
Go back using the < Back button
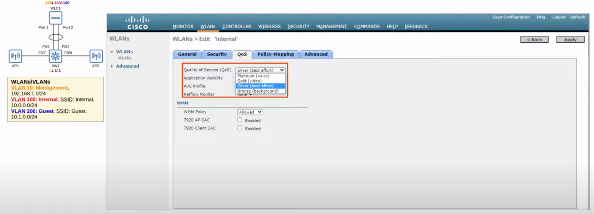534,39
